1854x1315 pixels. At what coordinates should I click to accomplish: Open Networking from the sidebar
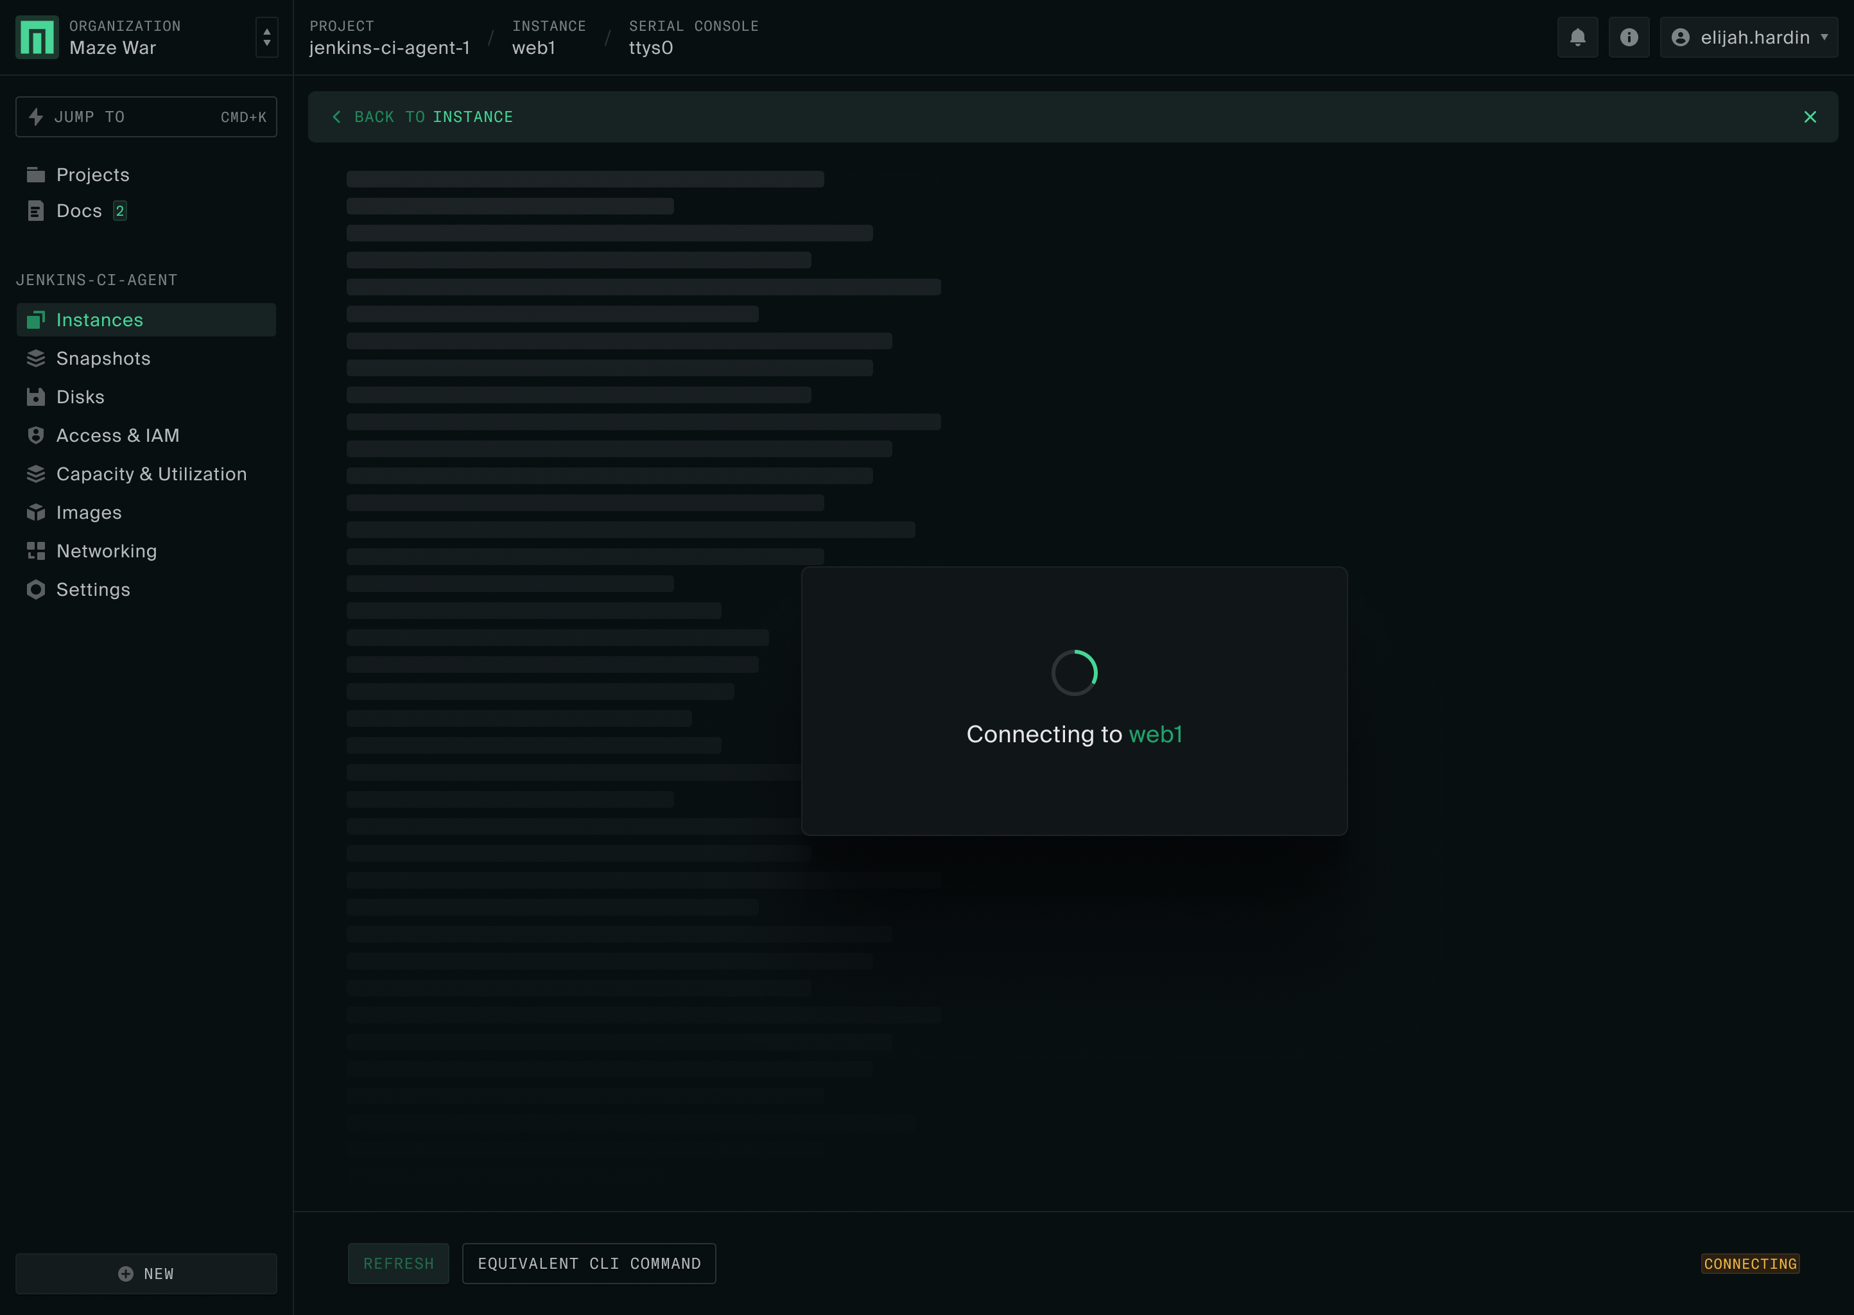pos(106,552)
